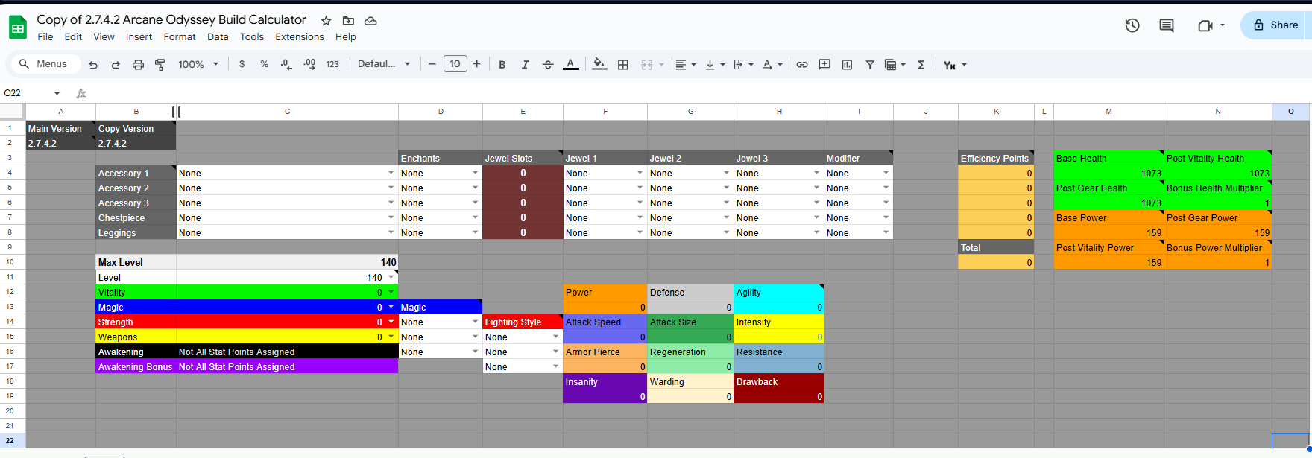
Task: Click the borders icon
Action: click(623, 65)
